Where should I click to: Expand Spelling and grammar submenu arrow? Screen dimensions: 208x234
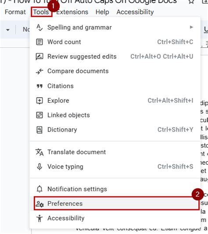191,27
